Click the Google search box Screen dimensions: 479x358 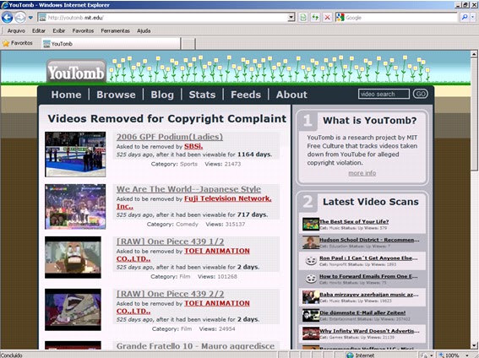400,18
